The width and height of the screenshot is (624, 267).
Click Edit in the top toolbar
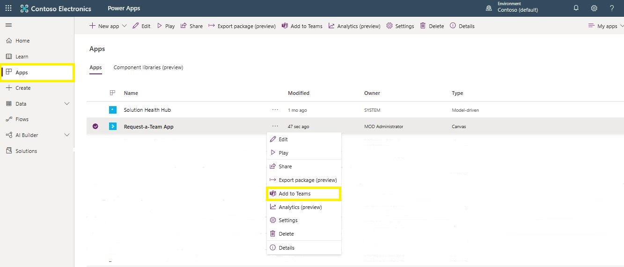point(142,26)
